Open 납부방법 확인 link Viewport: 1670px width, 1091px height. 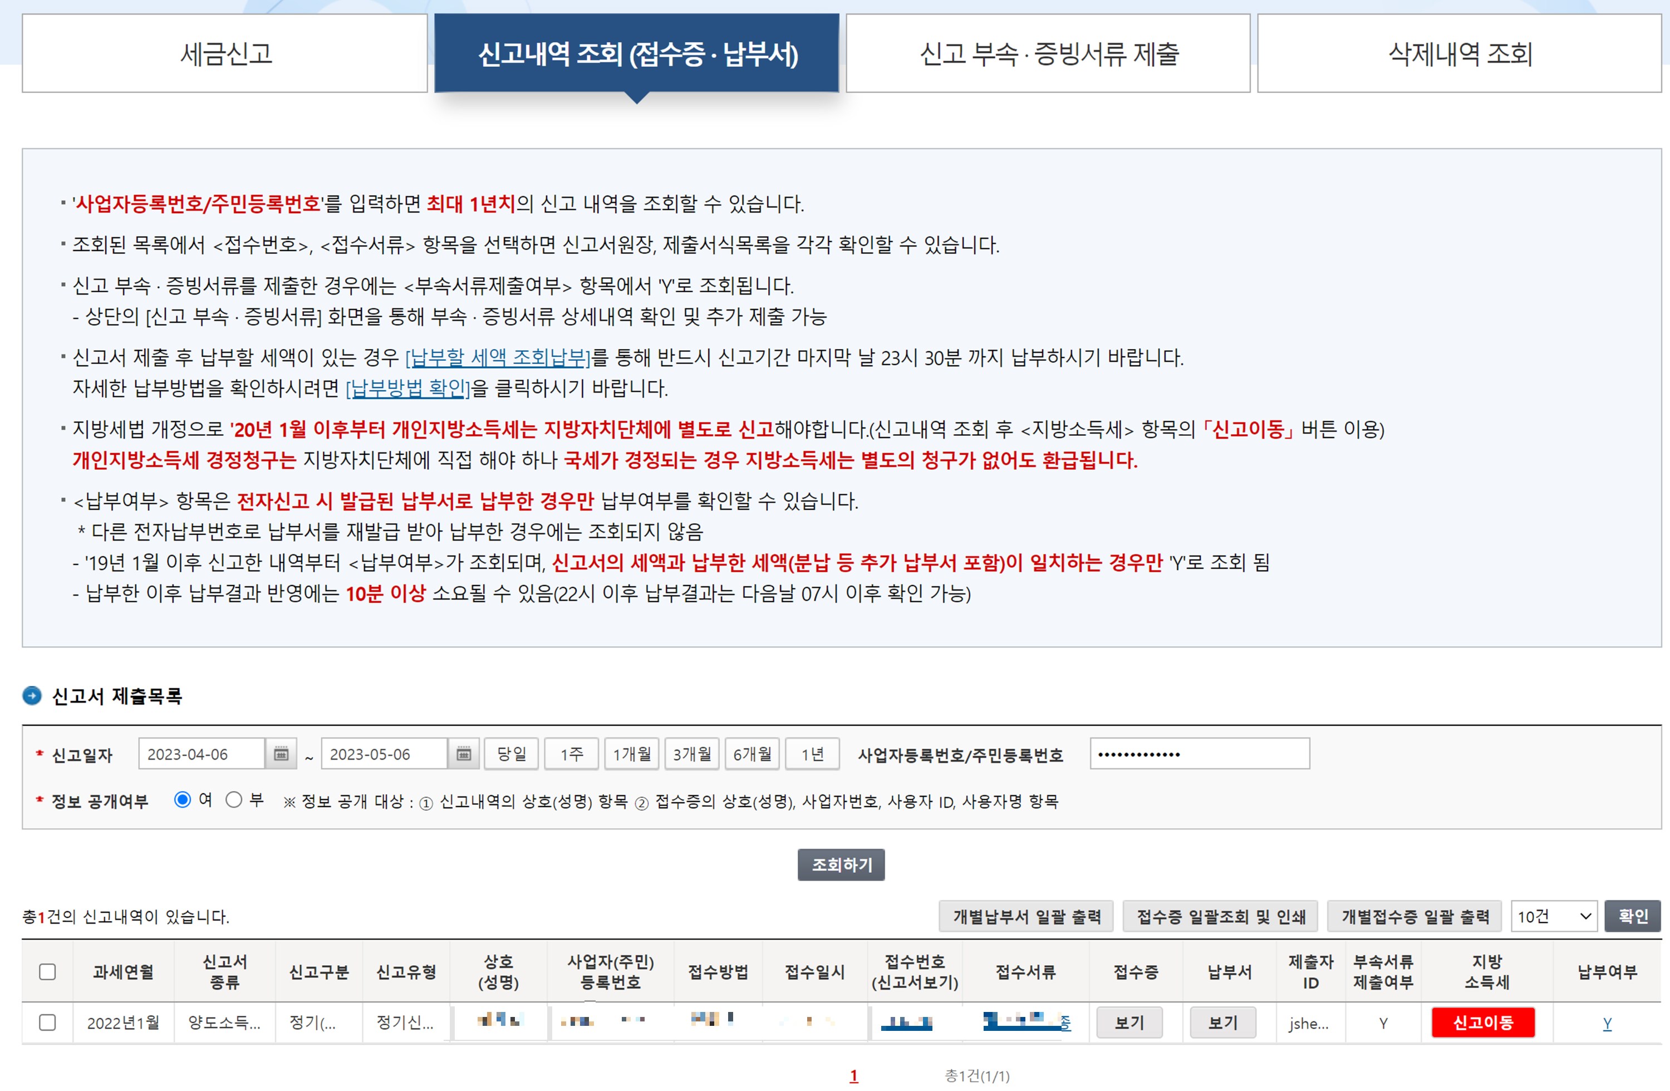[x=407, y=388]
